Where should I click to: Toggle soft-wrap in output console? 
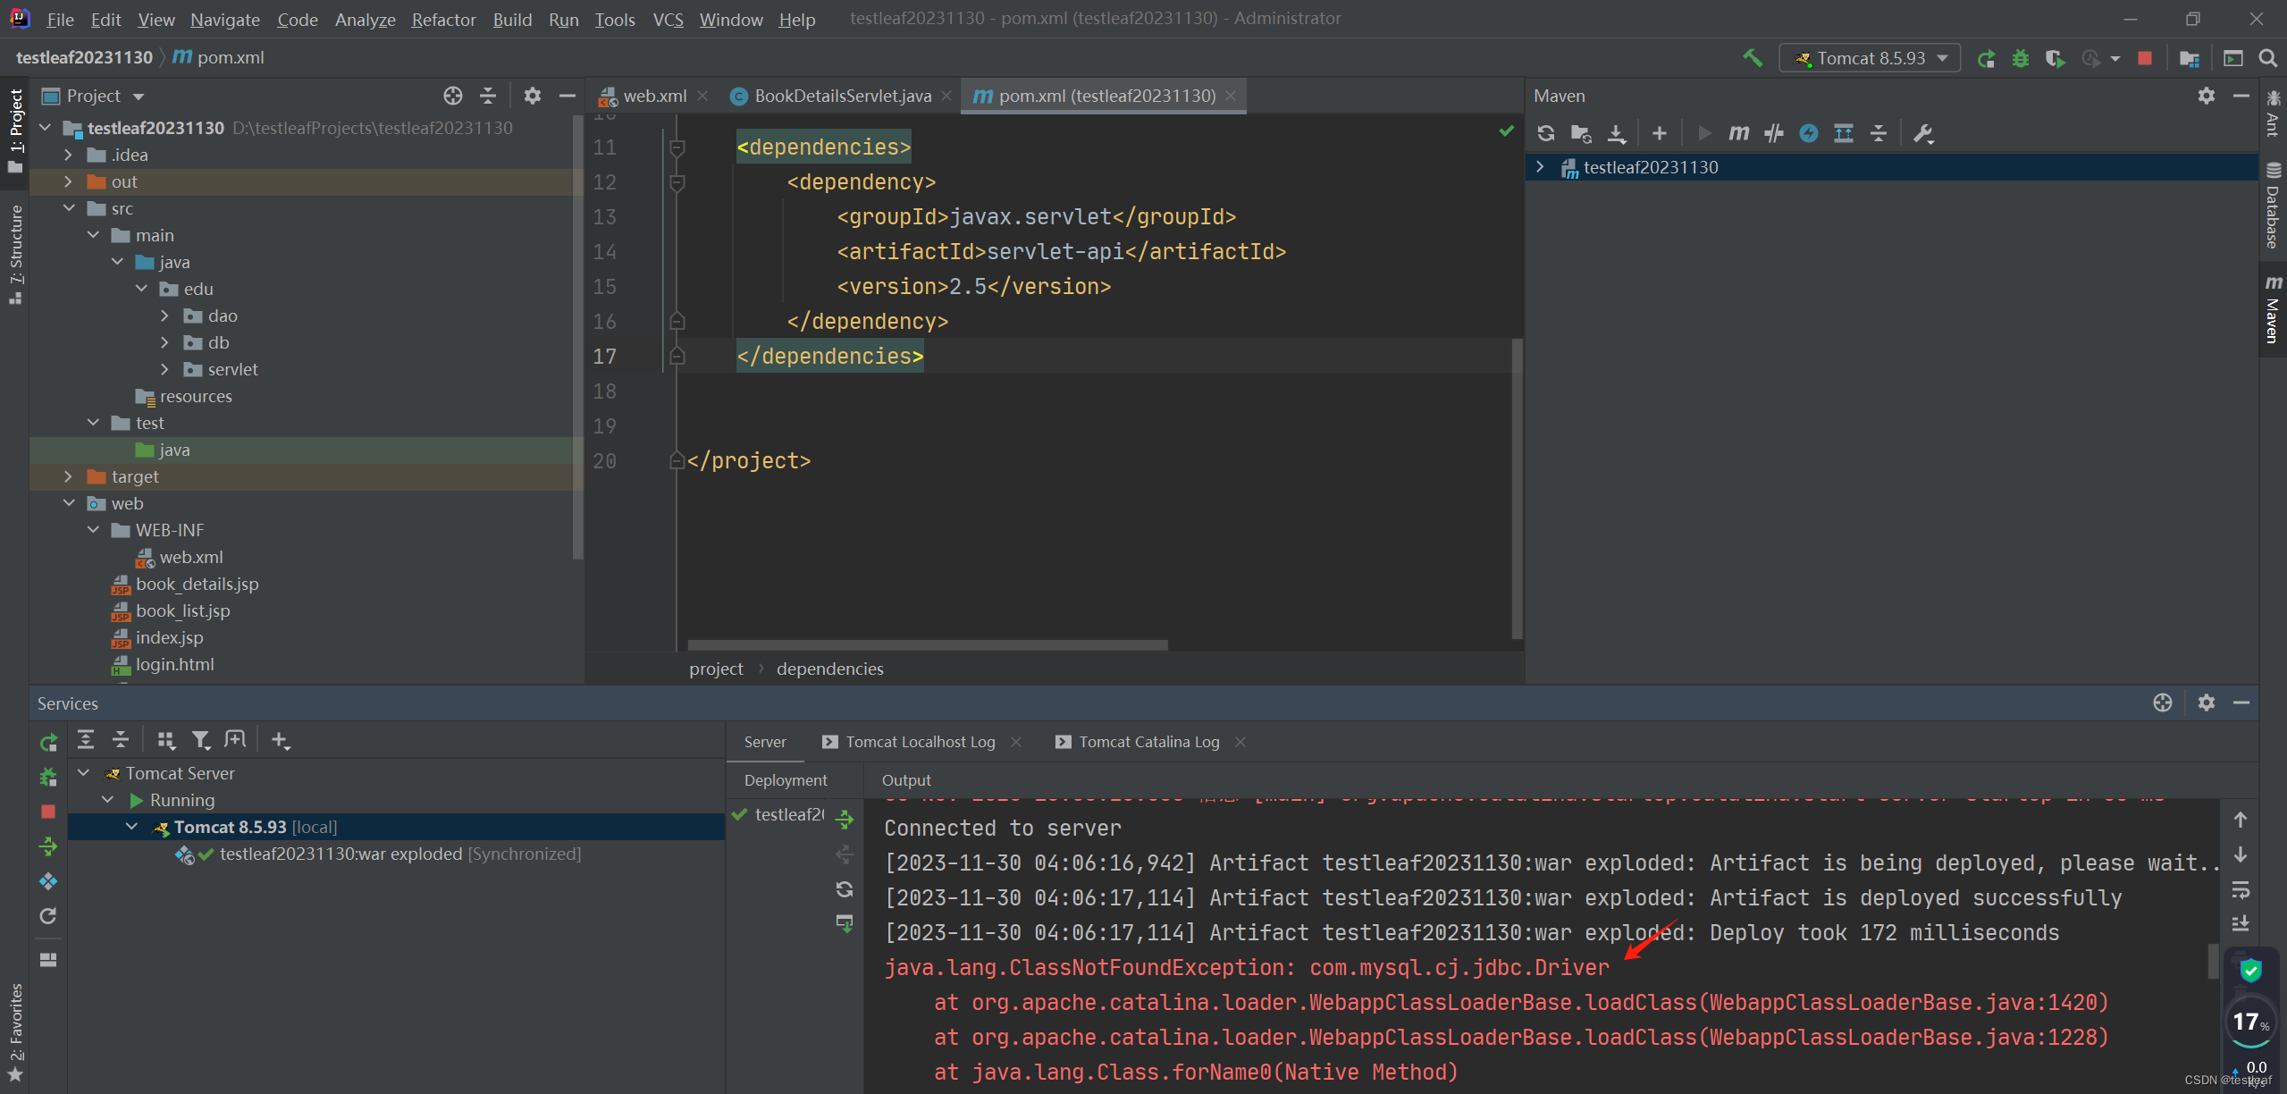coord(2240,890)
